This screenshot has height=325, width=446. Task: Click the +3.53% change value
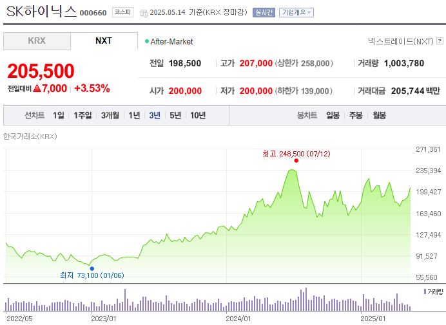tap(92, 88)
